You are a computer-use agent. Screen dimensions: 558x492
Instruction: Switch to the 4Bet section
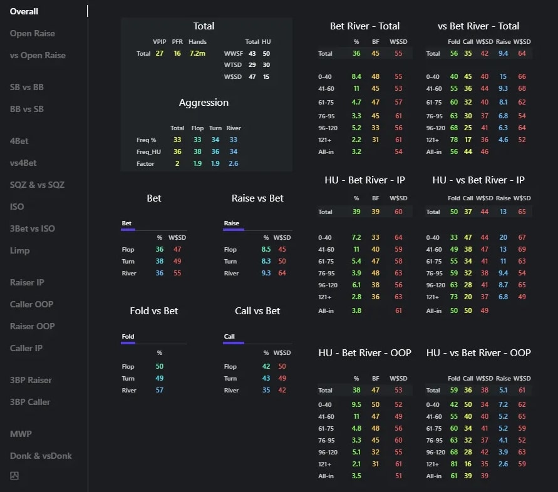point(19,141)
